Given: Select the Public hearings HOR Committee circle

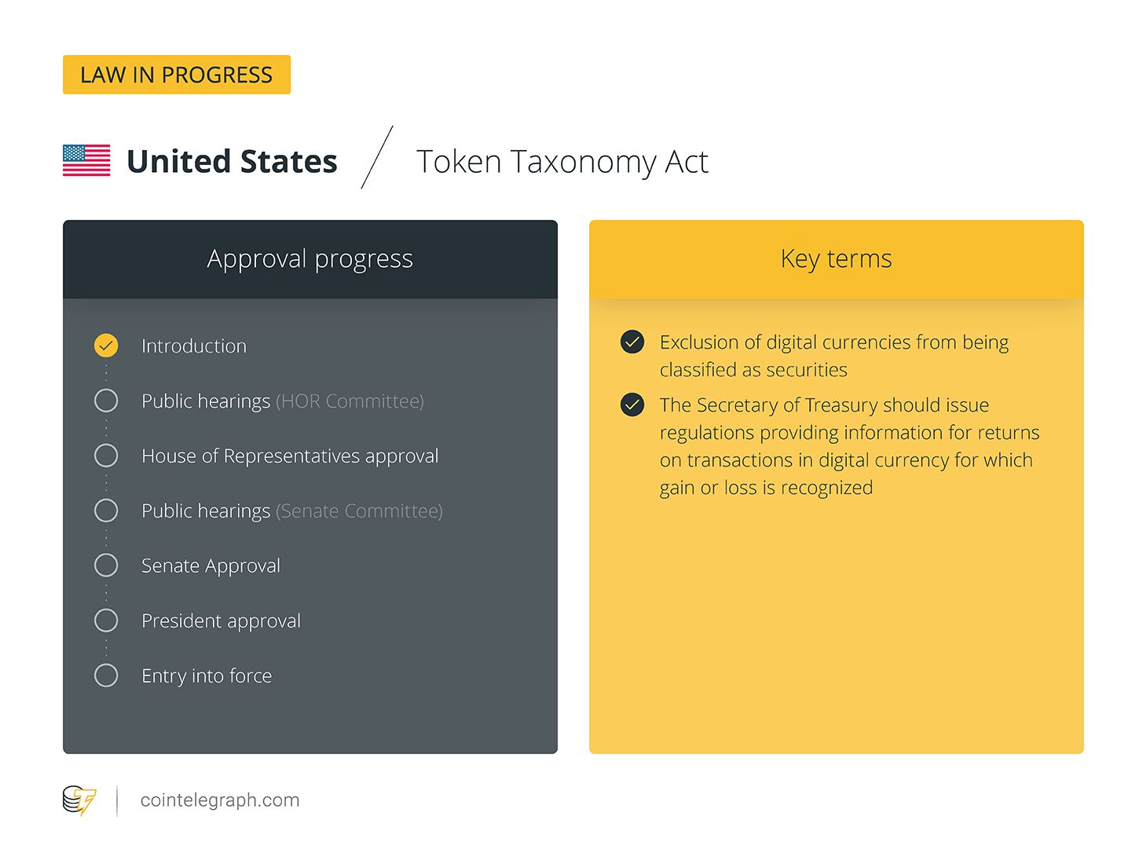Looking at the screenshot, I should tap(106, 401).
